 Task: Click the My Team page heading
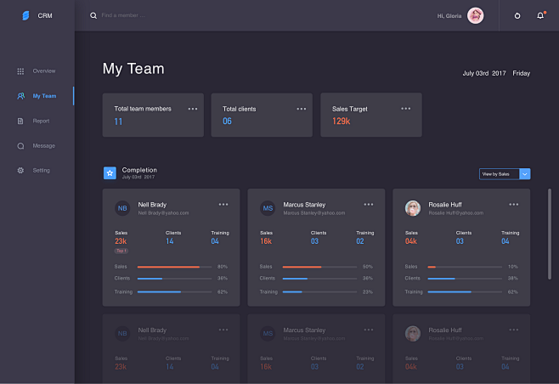pos(133,69)
